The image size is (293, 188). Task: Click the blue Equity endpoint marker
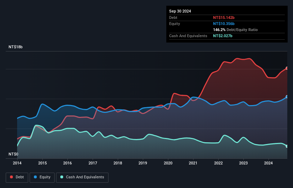(x=287, y=97)
